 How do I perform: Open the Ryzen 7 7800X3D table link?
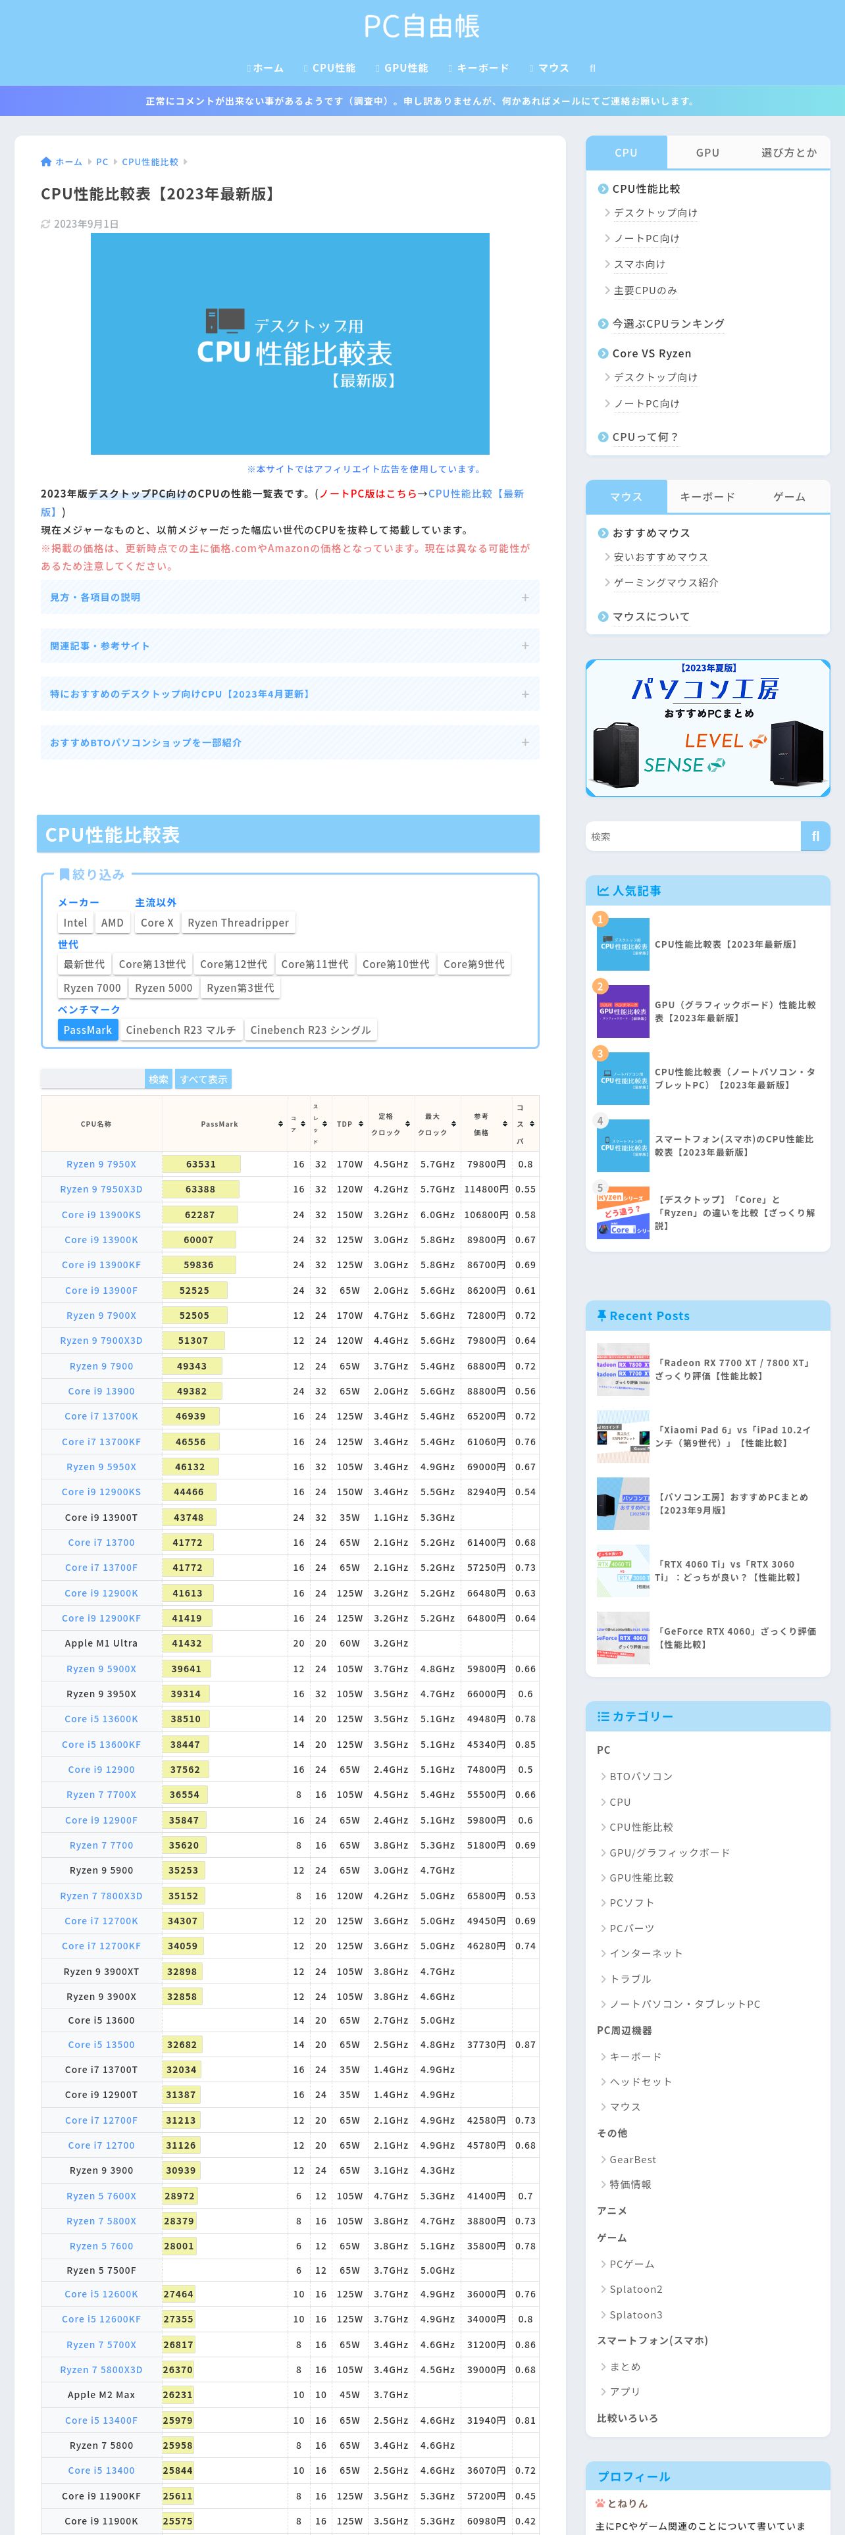[101, 1895]
